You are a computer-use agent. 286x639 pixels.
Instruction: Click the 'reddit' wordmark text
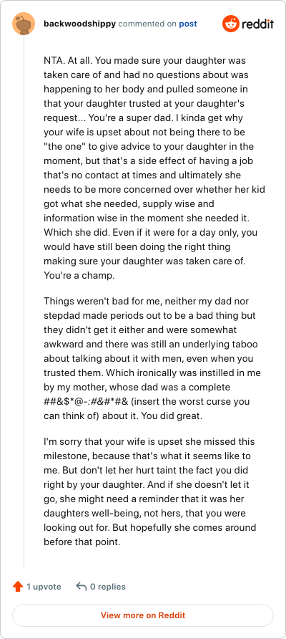click(x=257, y=24)
